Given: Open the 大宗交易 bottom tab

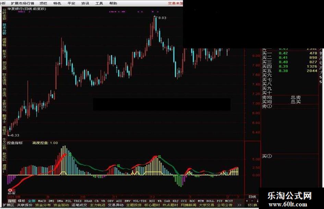Looking at the screenshot, I should coord(206,205).
